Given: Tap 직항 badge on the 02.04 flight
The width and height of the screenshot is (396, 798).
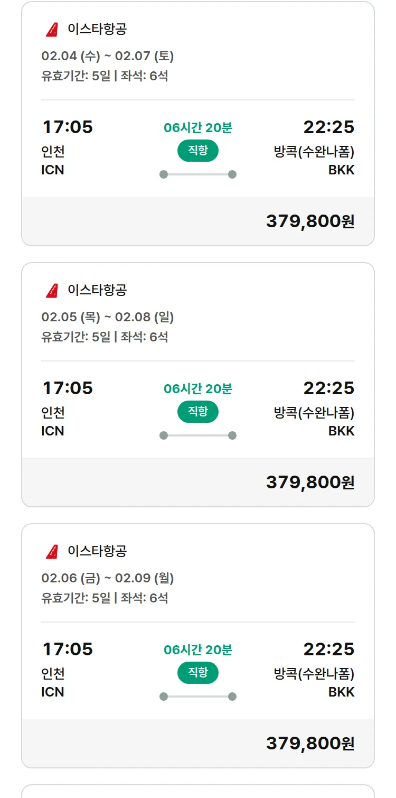Looking at the screenshot, I should (x=198, y=151).
